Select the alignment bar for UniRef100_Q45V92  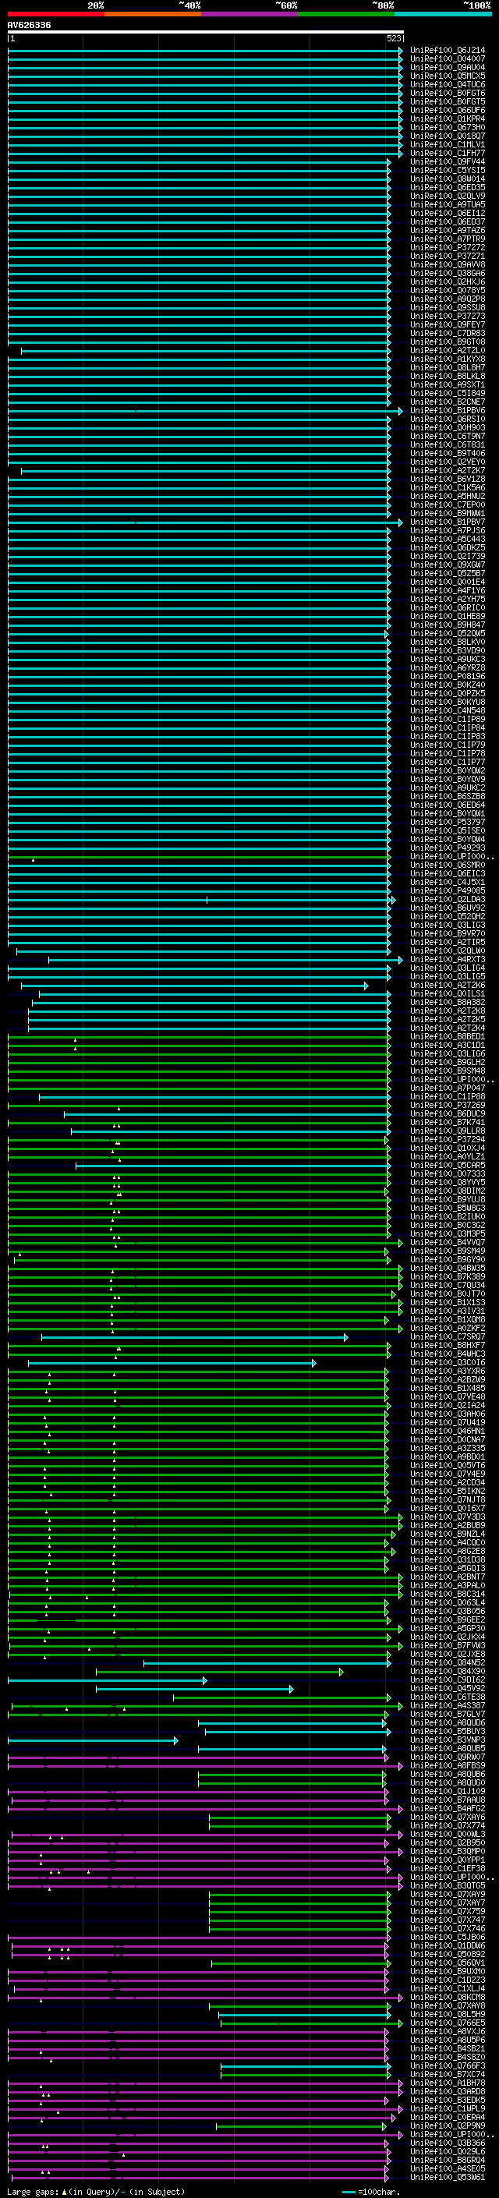[194, 1690]
